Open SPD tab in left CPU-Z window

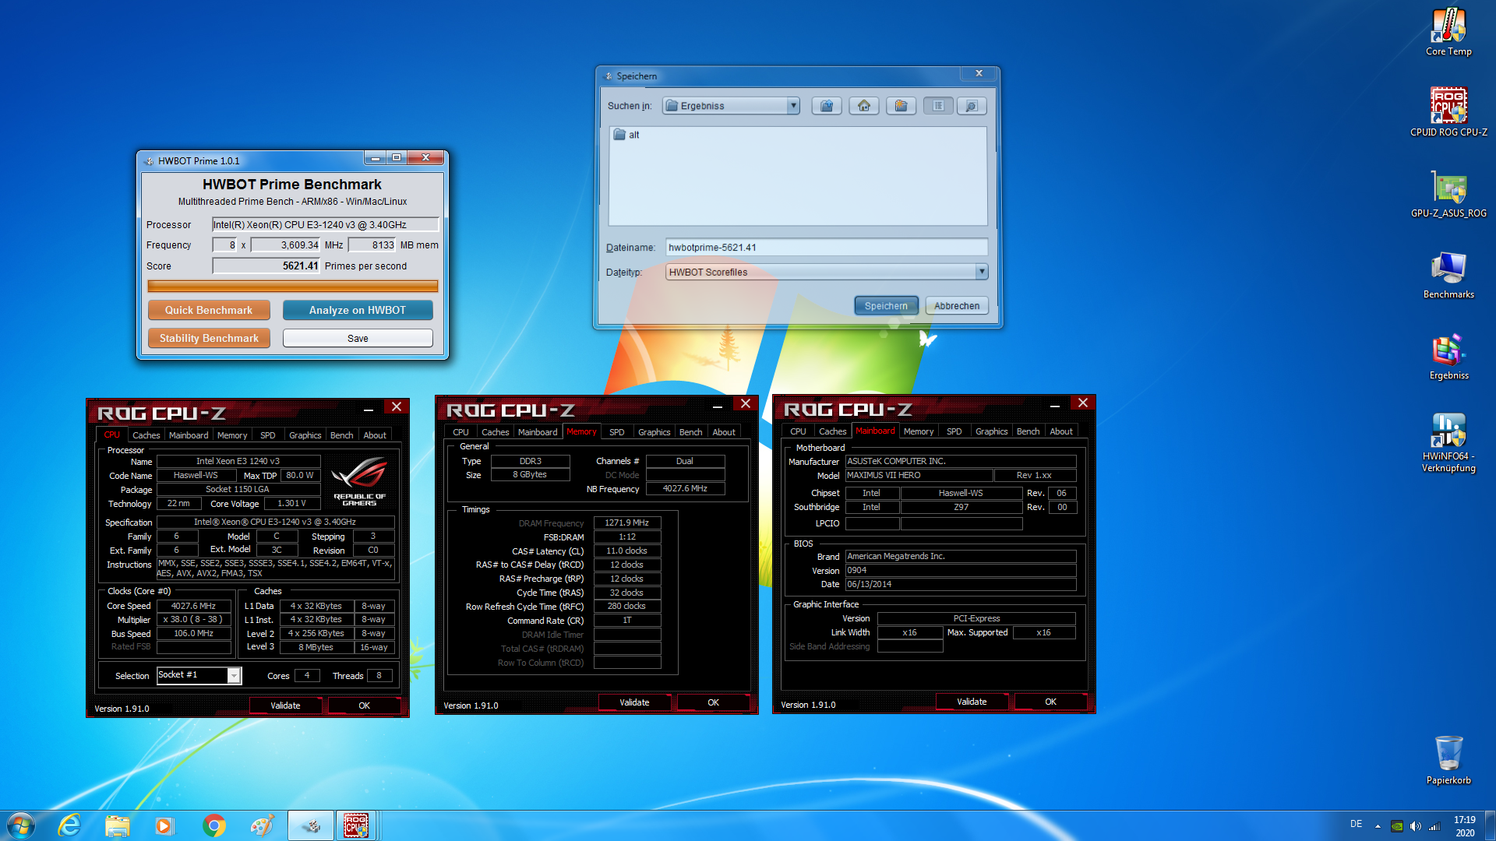(x=267, y=435)
